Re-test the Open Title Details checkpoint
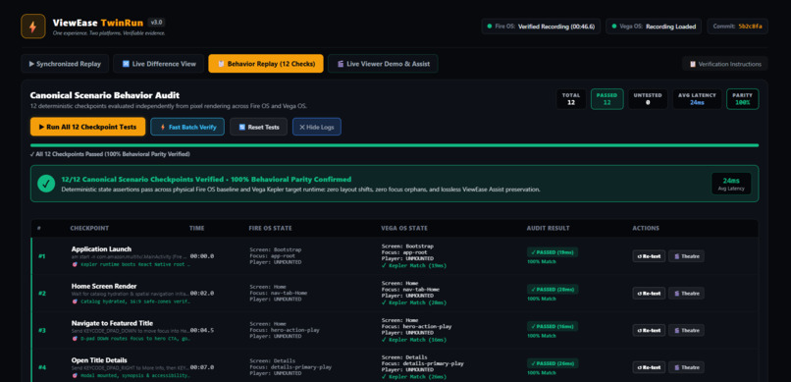The height and width of the screenshot is (382, 791). (649, 367)
